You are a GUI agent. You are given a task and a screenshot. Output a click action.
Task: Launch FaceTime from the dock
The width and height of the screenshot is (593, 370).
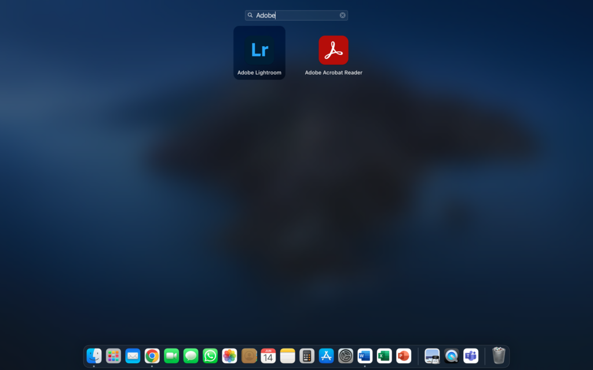(171, 356)
